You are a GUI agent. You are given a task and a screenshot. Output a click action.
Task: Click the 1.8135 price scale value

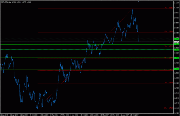[x=176, y=83]
